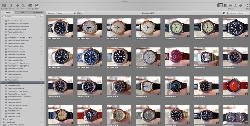Open the Date sort dropdown

(x=66, y=13)
